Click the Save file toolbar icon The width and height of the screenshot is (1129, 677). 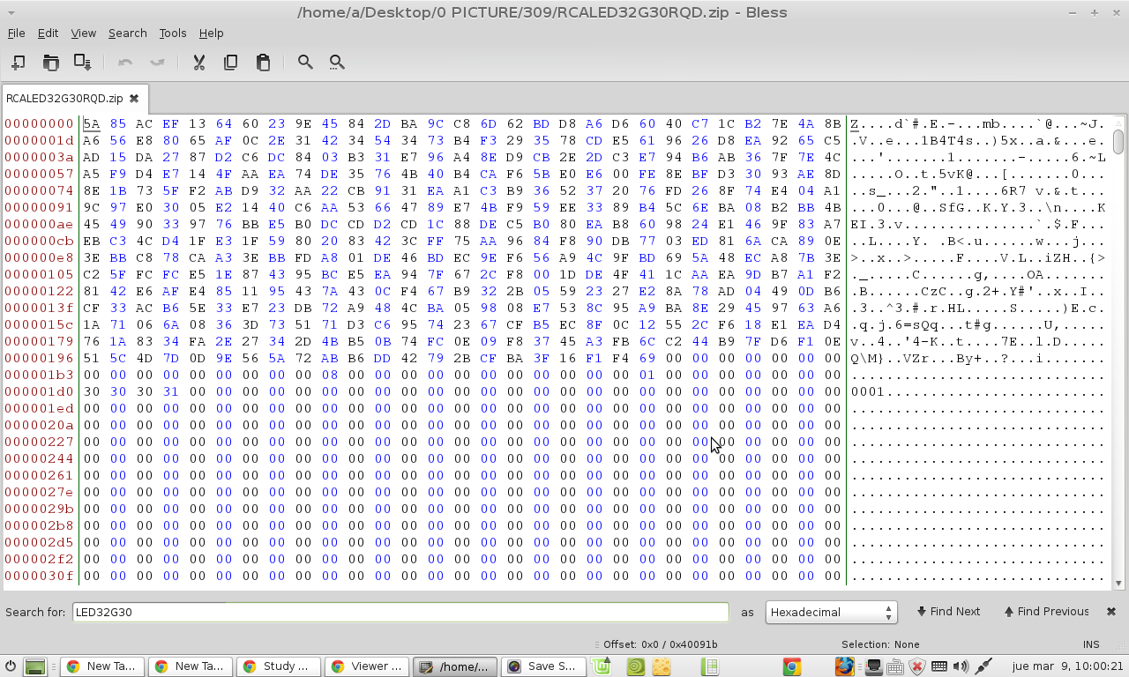tap(82, 62)
